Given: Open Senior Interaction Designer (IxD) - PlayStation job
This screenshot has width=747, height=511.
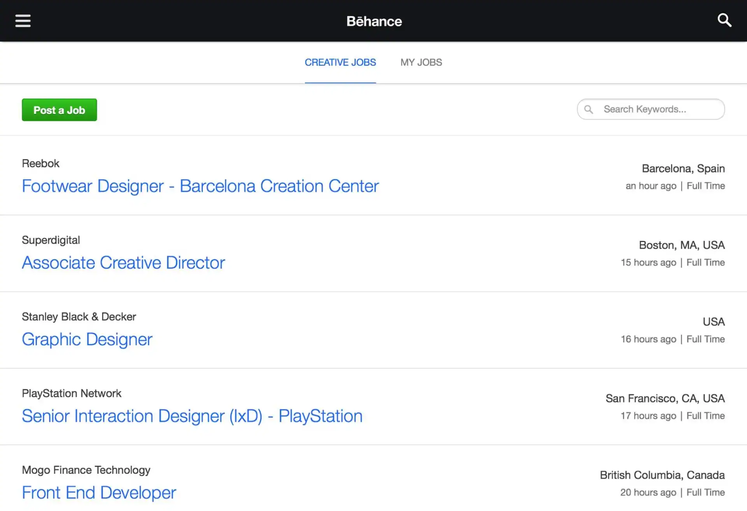Looking at the screenshot, I should click(x=192, y=416).
